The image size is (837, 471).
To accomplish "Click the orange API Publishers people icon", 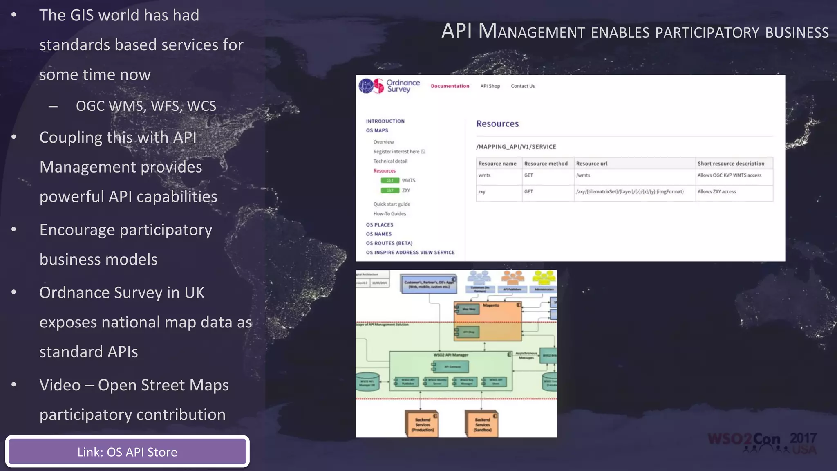I will click(x=512, y=278).
